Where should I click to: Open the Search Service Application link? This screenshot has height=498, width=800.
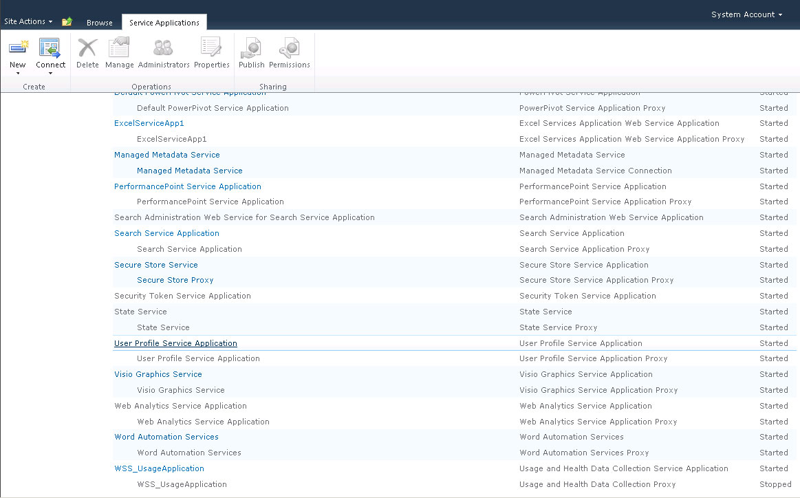tap(166, 233)
